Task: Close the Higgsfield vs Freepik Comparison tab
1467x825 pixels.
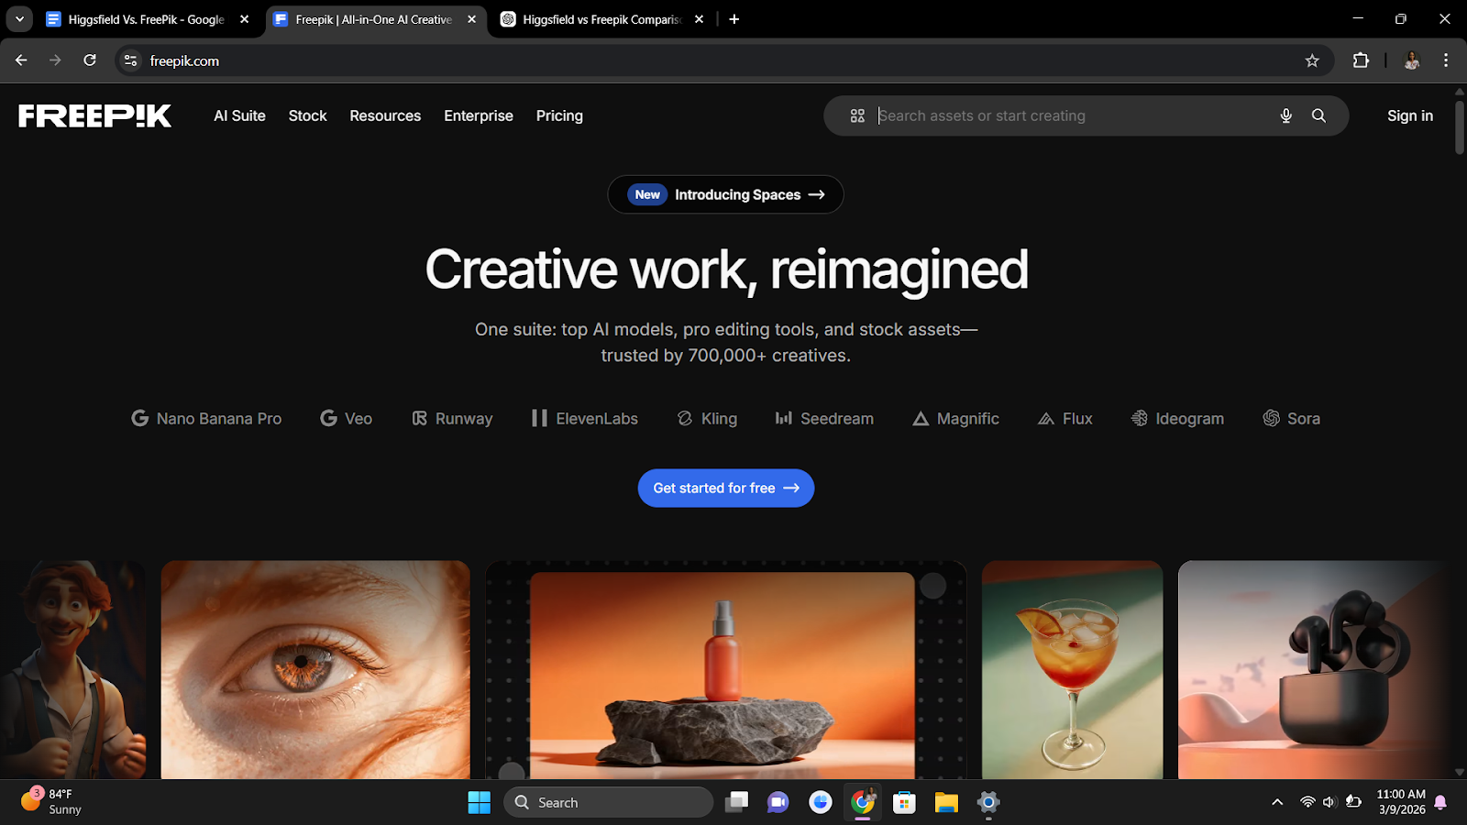Action: [x=699, y=19]
